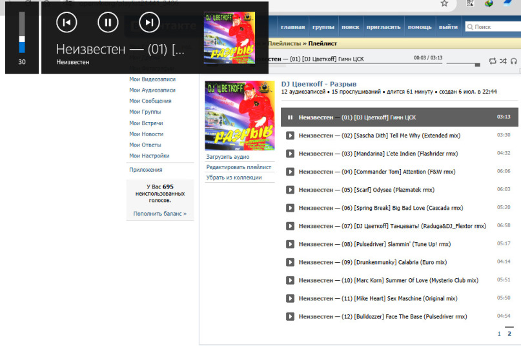Pause playback in the media overlay
This screenshot has width=521, height=346.
[x=108, y=22]
